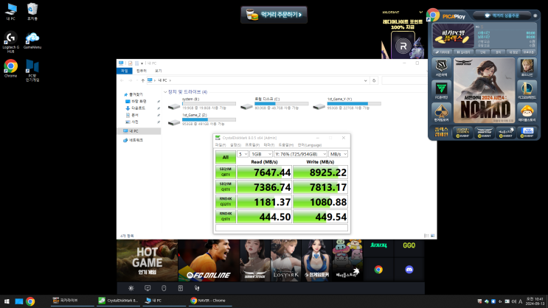The width and height of the screenshot is (548, 308).
Task: Launch Sudden Attack from PICAPlay panel
Action: (441, 68)
